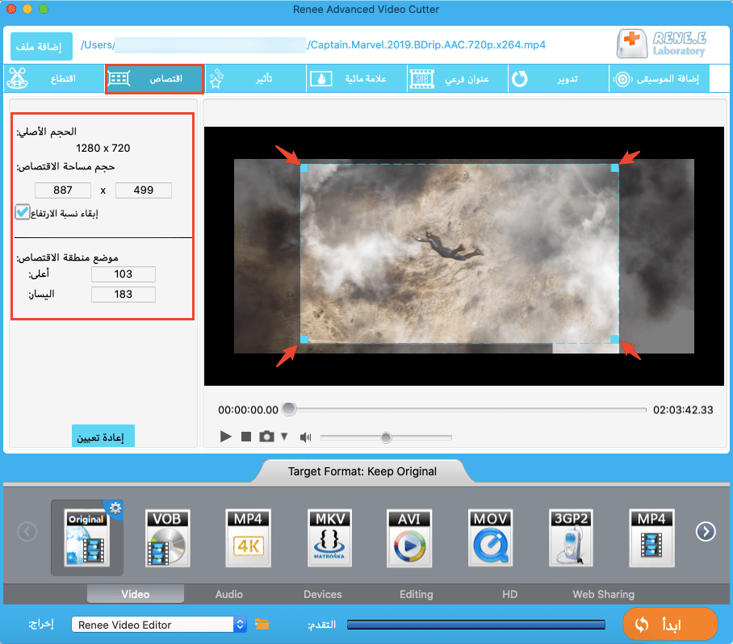Open the Renee Video Editor output dropdown

(x=159, y=625)
